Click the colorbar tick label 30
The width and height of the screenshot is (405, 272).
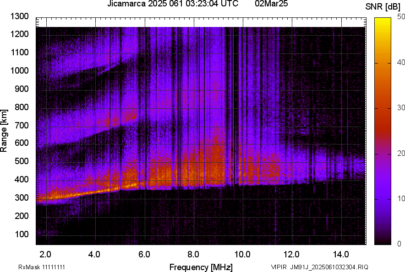pyautogui.click(x=401, y=108)
